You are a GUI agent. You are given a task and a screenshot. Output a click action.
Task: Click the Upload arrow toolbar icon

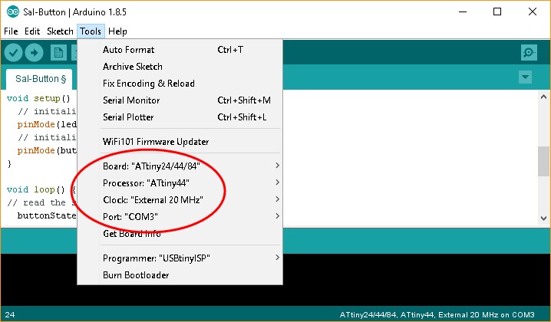[34, 53]
